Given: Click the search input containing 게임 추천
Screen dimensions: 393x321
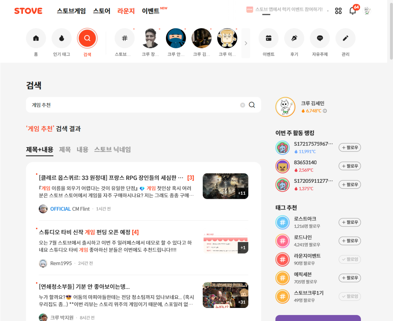Looking at the screenshot, I should tap(134, 105).
